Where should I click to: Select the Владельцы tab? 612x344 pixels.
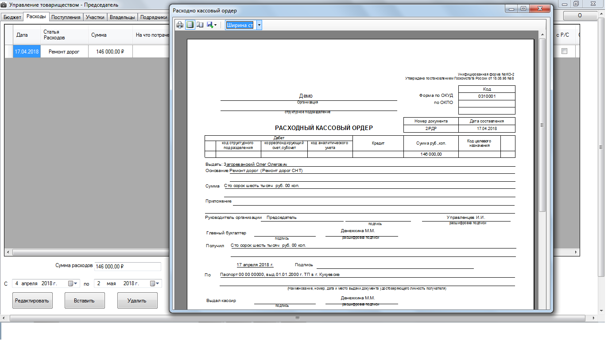click(122, 17)
